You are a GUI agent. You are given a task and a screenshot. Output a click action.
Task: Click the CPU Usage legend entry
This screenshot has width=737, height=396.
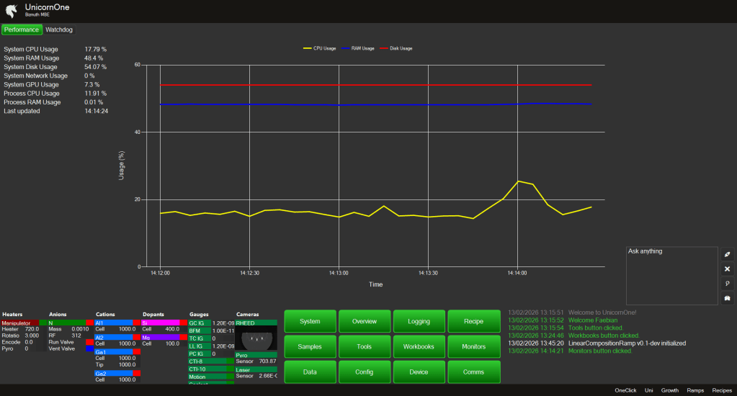(320, 48)
